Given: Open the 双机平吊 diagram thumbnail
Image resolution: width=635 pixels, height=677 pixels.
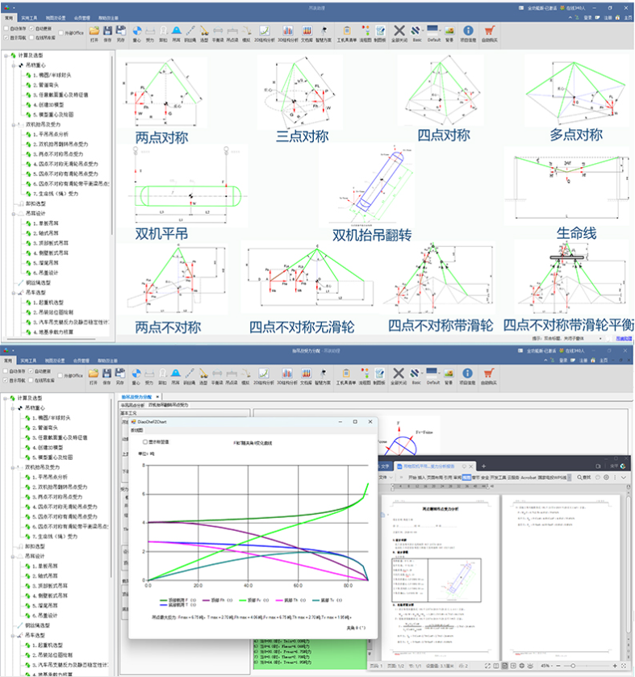Looking at the screenshot, I should 189,187.
